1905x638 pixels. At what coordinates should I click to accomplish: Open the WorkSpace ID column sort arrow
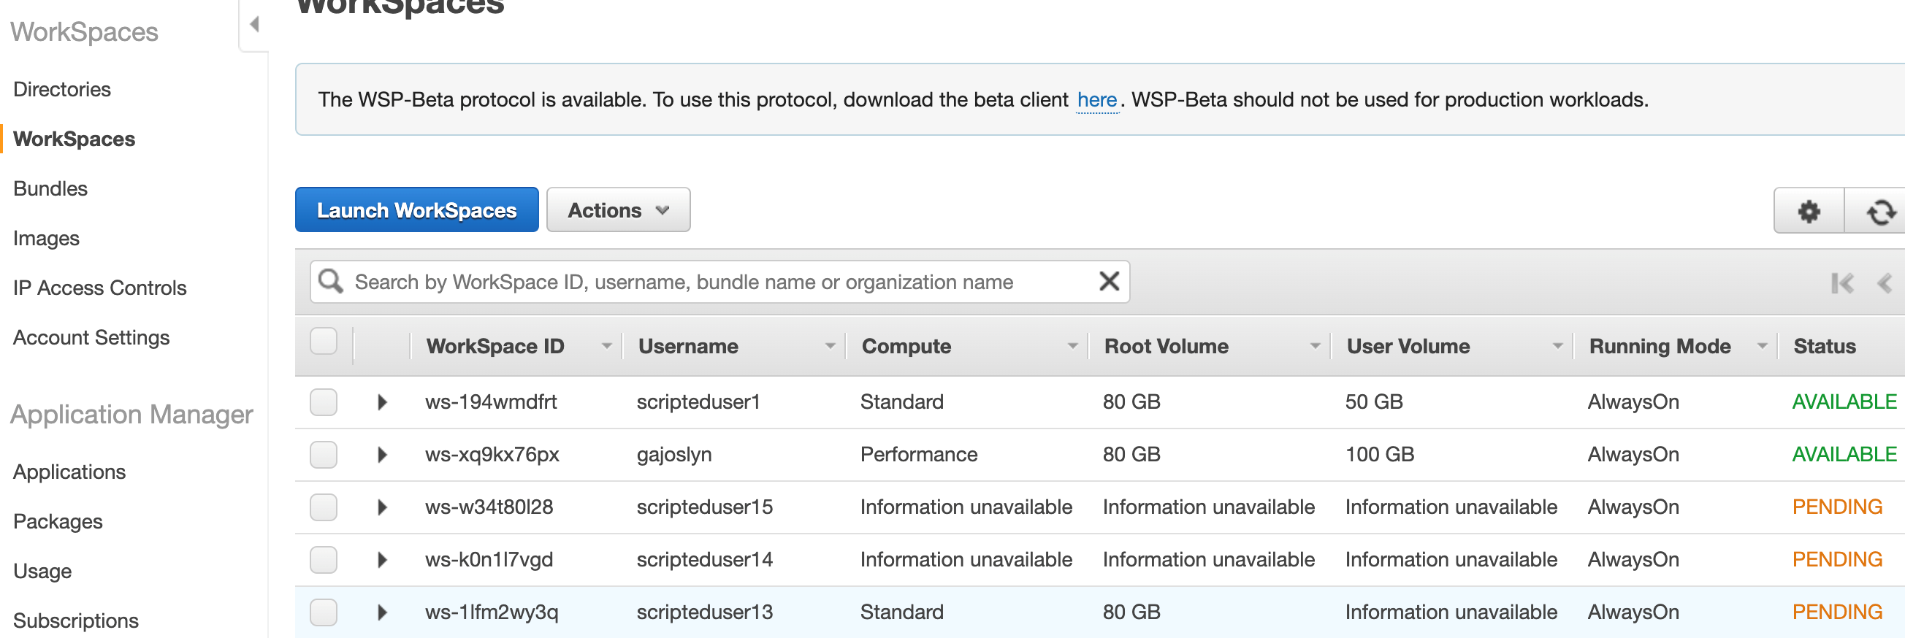(606, 345)
